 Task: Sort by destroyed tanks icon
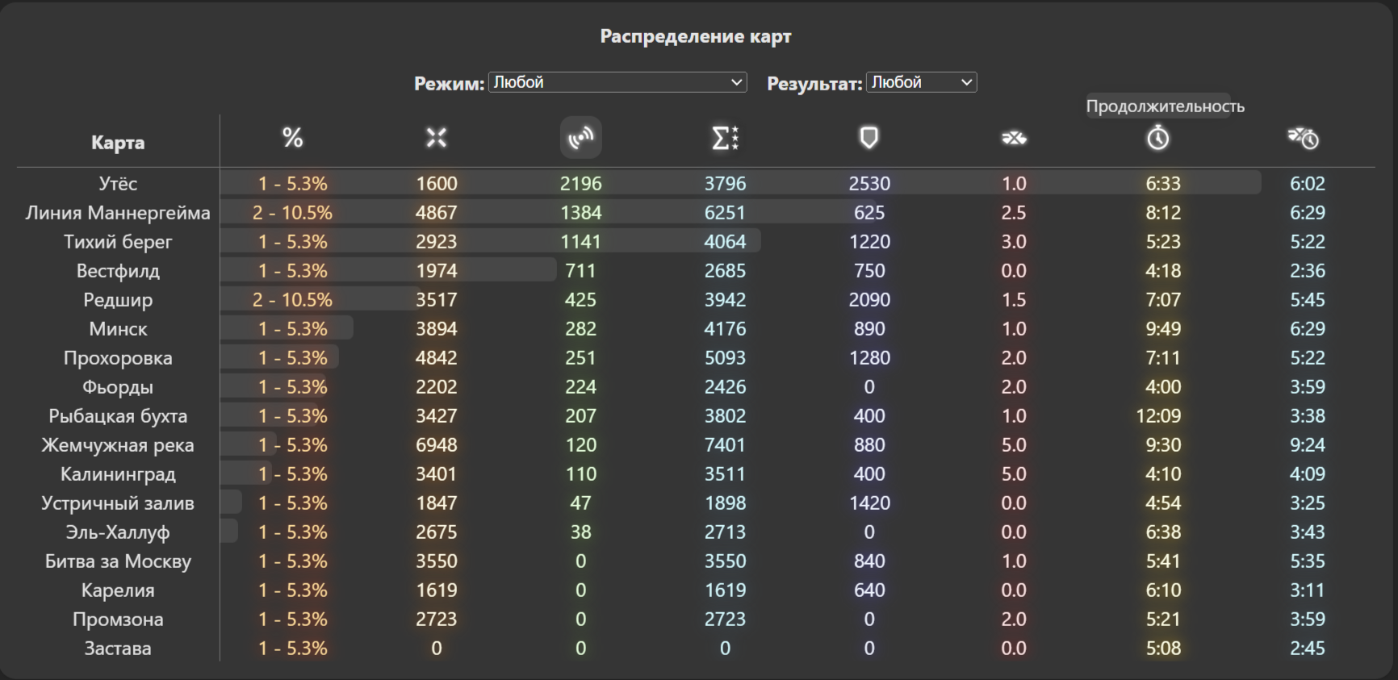point(1014,139)
